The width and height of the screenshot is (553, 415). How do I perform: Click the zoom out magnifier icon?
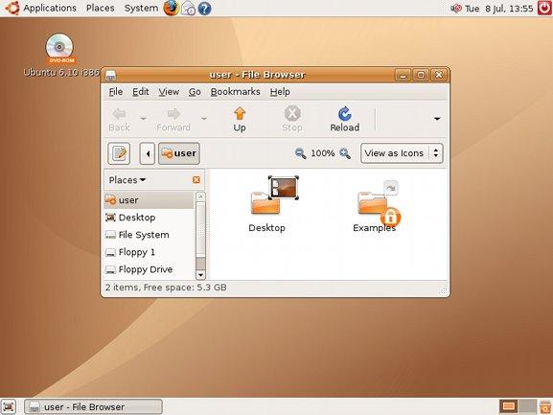click(300, 153)
